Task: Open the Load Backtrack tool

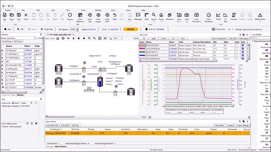Action: [x=209, y=18]
